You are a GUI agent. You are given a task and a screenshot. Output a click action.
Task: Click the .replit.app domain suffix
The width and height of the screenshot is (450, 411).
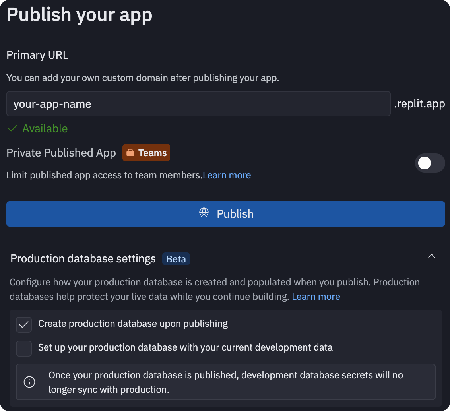point(419,104)
